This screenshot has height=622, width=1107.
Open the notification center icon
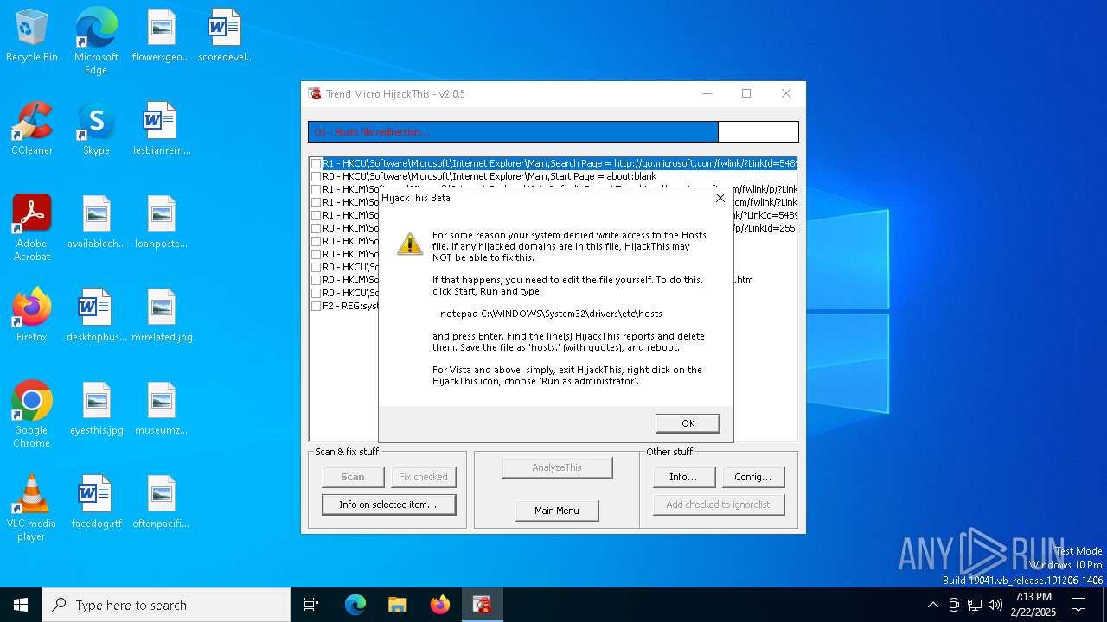pos(1078,605)
